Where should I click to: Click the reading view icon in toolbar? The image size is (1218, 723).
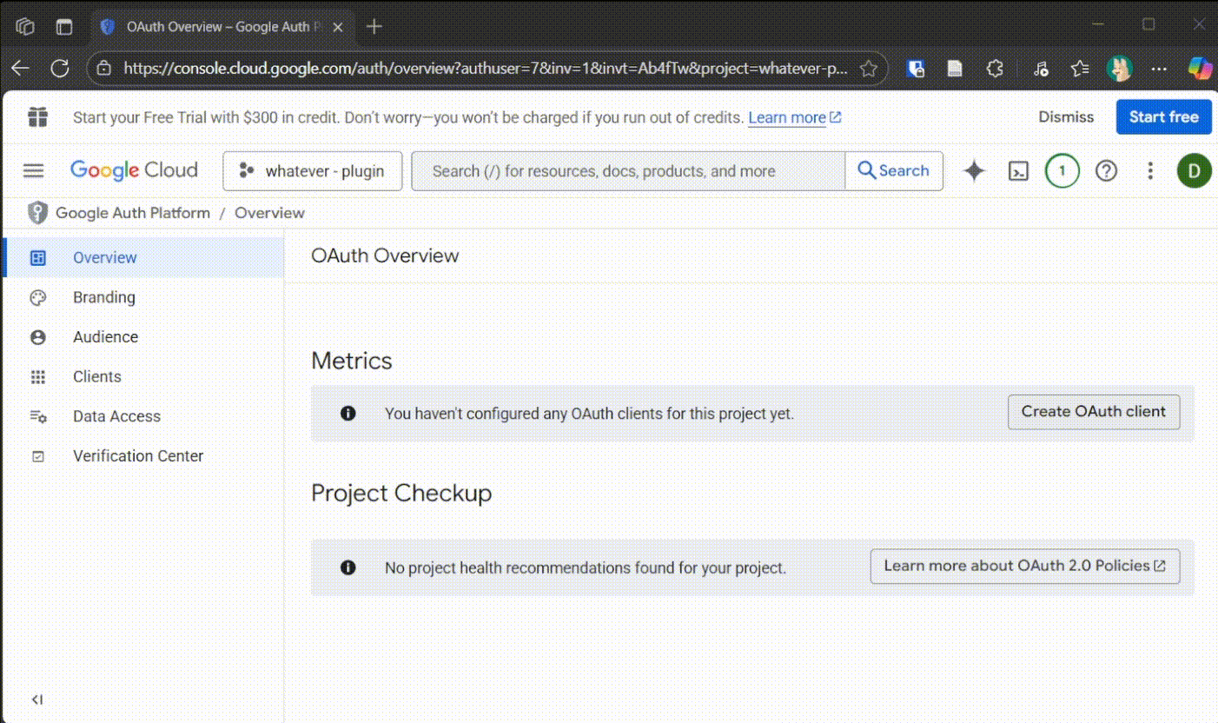click(955, 69)
